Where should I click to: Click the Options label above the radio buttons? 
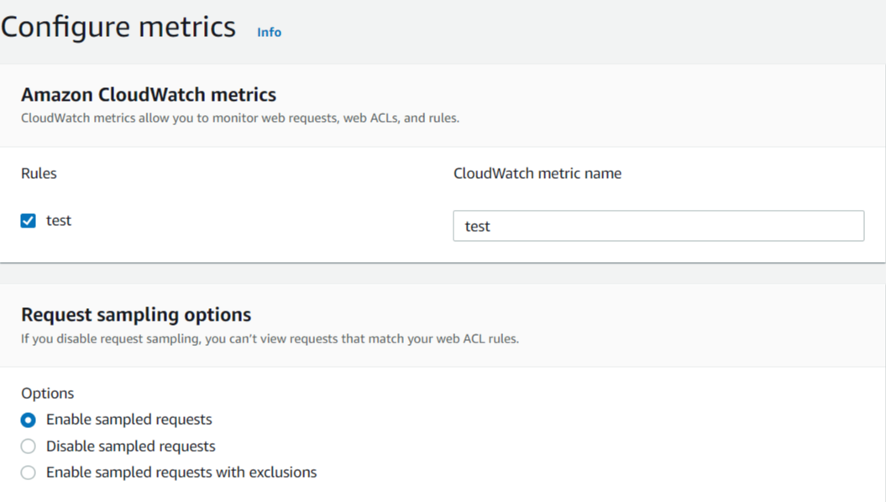tap(47, 394)
